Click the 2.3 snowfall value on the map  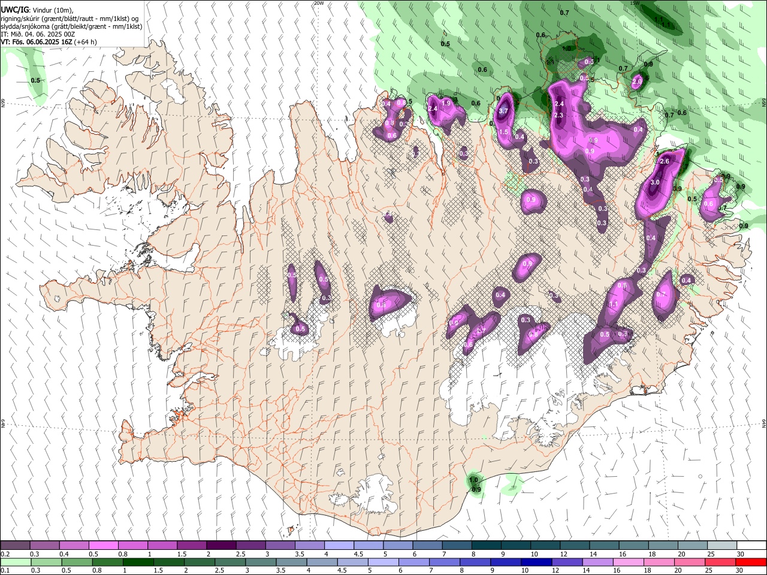[559, 115]
